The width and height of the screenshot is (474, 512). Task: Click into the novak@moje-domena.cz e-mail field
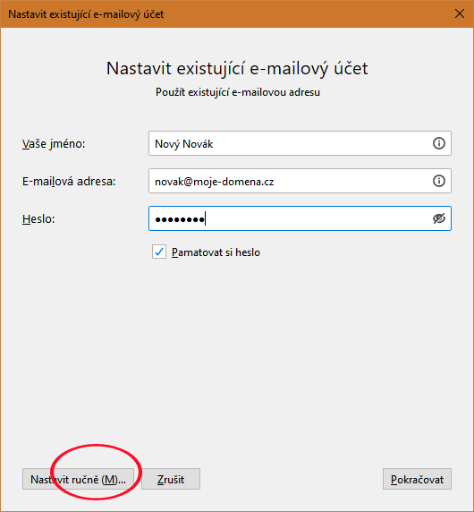click(300, 181)
